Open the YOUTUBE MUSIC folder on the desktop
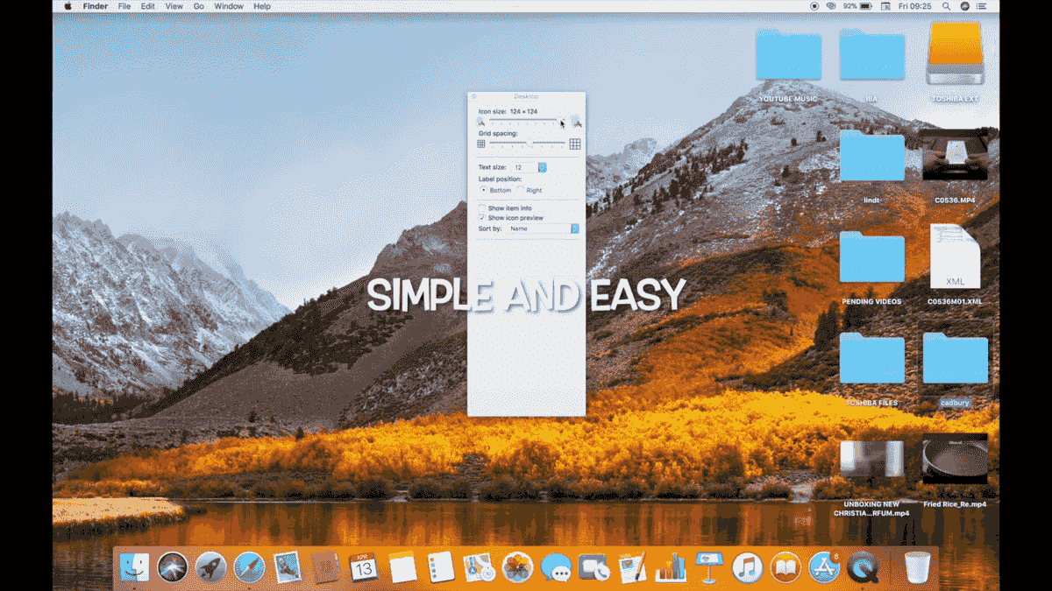1052x591 pixels. [787, 54]
